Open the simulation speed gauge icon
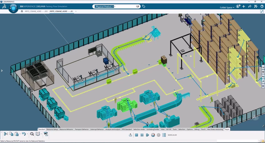265x143 pixels. (x=153, y=135)
